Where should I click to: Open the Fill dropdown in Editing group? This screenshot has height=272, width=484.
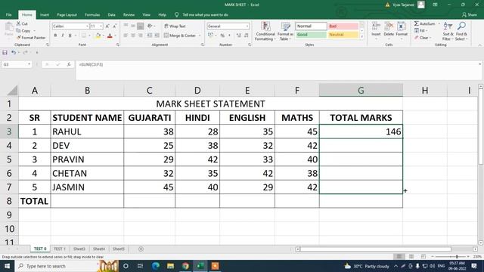coord(421,30)
